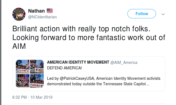Open top-right photo in quoted tweet

point(37,67)
